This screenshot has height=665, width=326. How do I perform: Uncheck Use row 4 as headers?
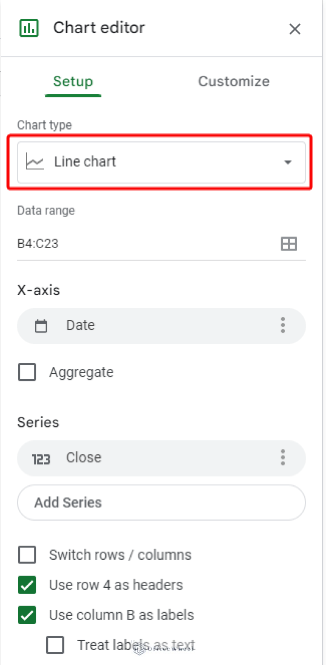[27, 585]
